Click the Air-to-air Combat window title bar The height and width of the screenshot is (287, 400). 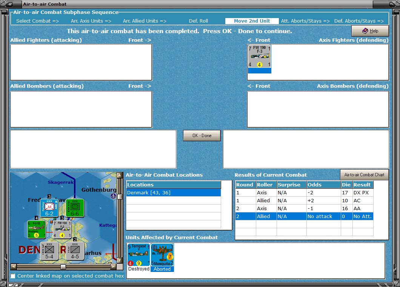(x=200, y=4)
